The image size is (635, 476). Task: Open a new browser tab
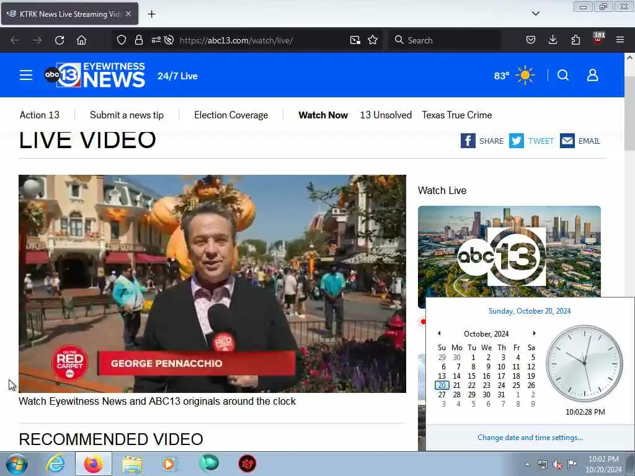pyautogui.click(x=151, y=14)
